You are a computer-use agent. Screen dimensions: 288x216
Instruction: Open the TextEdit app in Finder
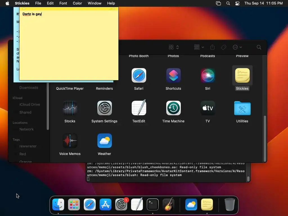pos(139,108)
